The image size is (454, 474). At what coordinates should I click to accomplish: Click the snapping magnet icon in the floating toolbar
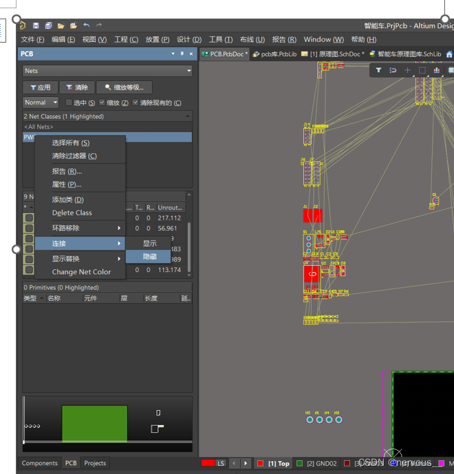(393, 70)
